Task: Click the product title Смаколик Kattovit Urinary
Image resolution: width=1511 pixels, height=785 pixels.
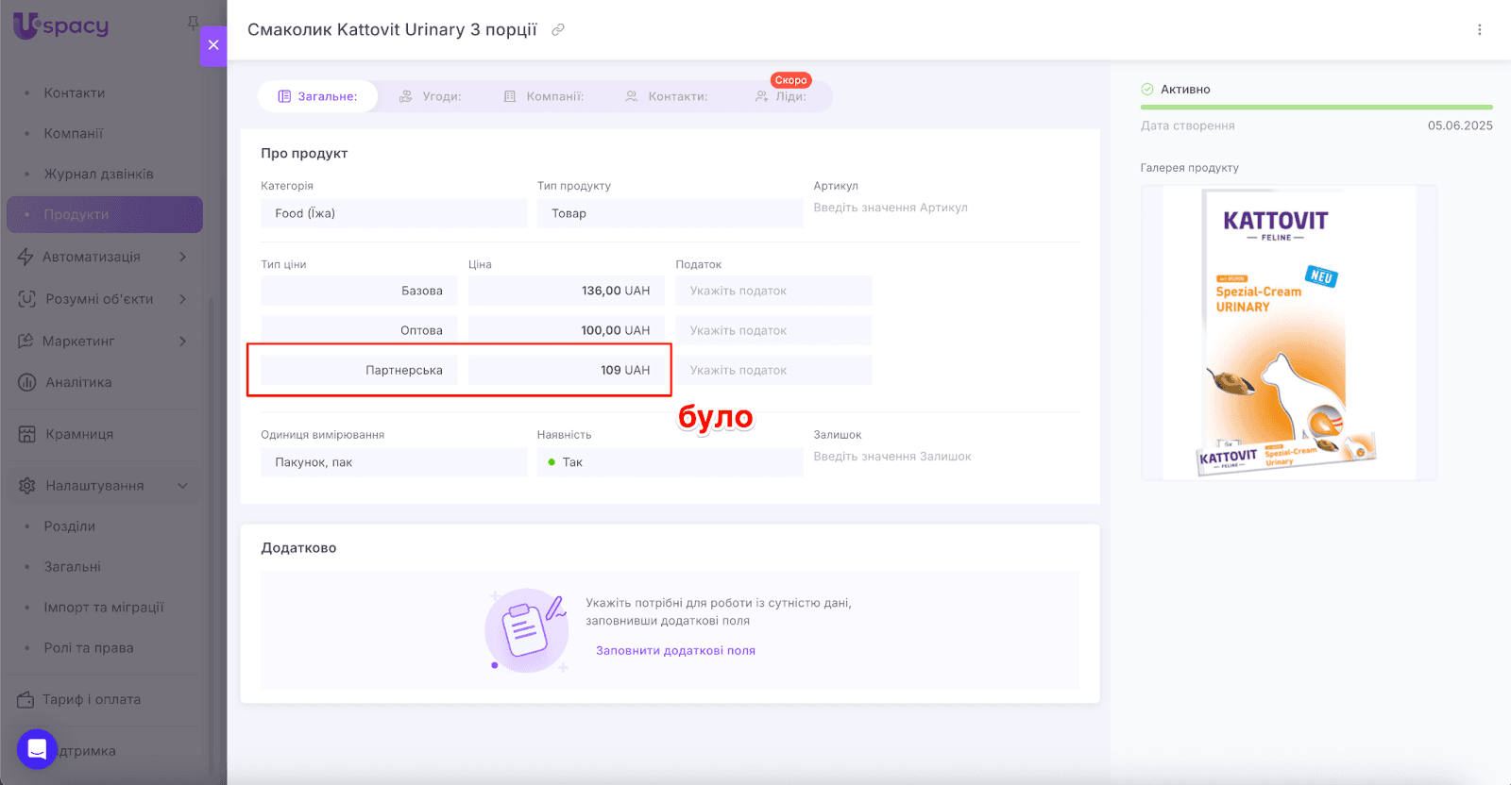Action: (392, 30)
